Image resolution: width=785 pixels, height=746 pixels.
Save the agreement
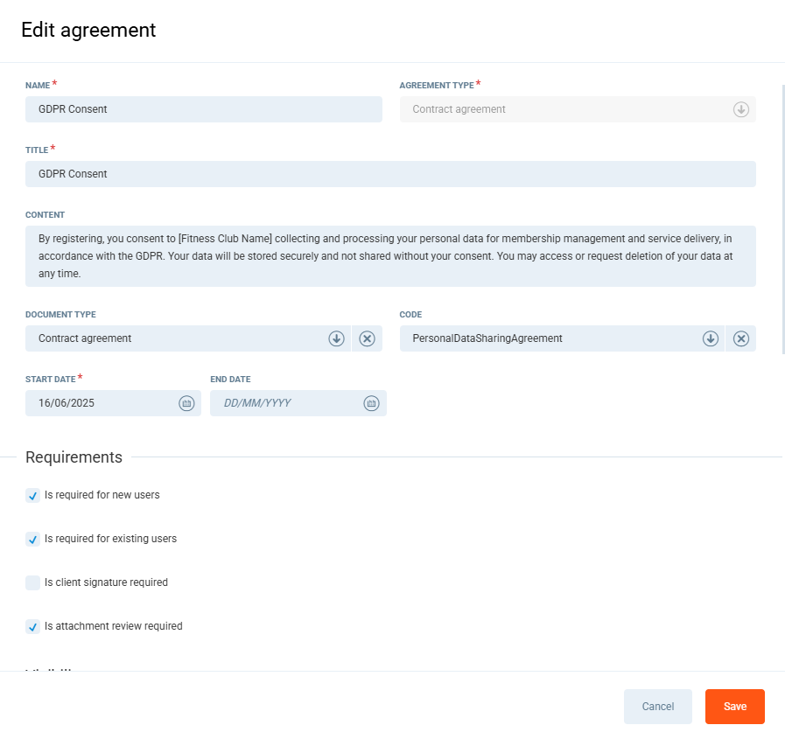coord(734,707)
